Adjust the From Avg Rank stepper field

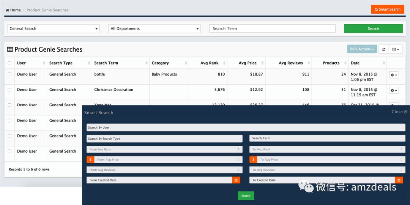point(238,150)
